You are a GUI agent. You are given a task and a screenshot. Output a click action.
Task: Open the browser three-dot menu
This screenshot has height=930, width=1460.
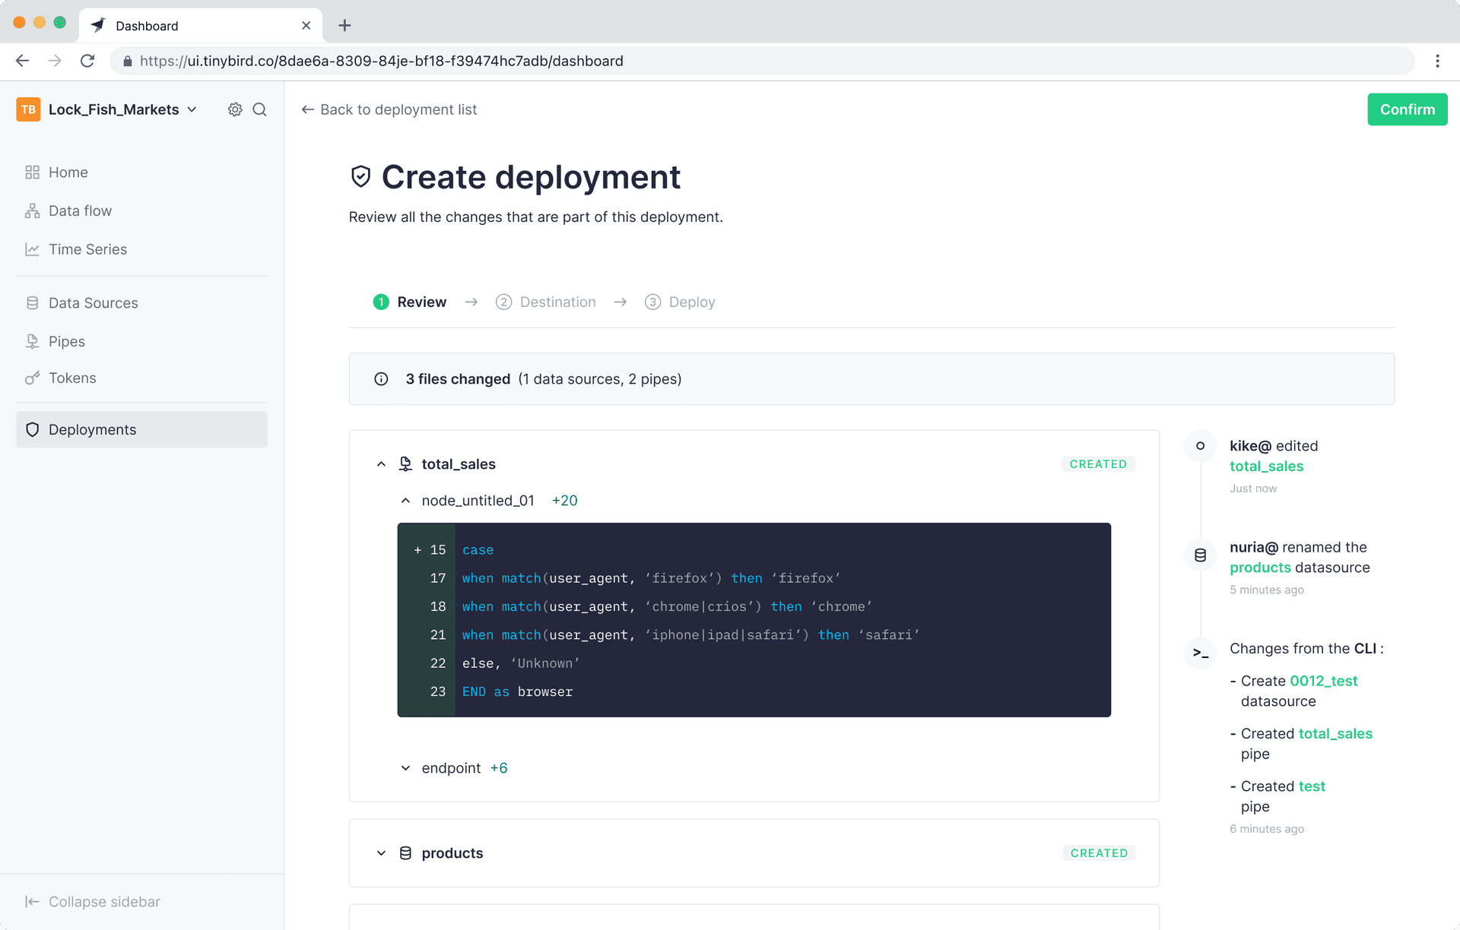point(1437,61)
